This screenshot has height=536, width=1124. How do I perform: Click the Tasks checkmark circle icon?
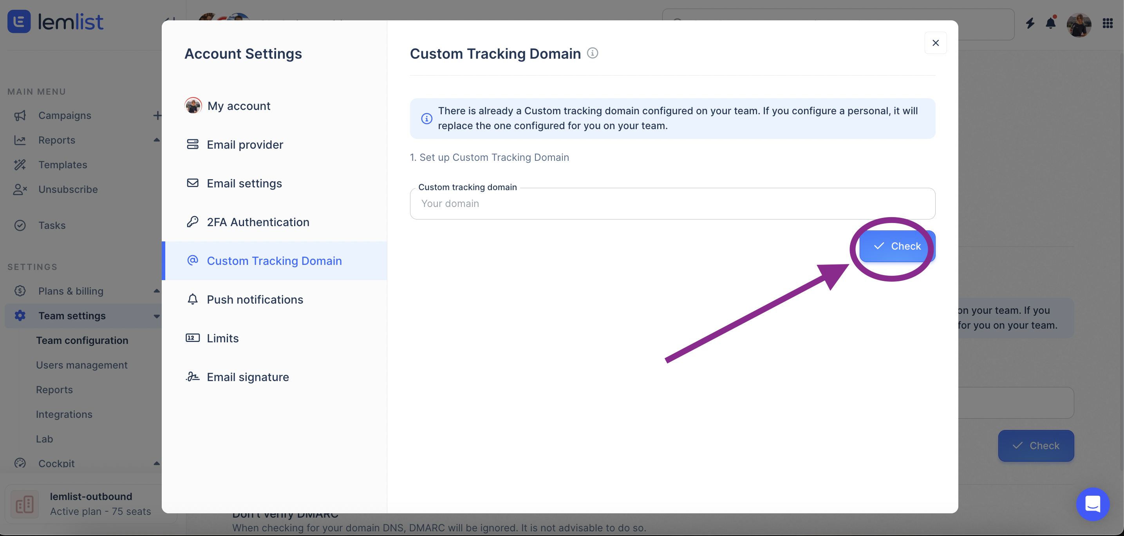[x=20, y=225]
